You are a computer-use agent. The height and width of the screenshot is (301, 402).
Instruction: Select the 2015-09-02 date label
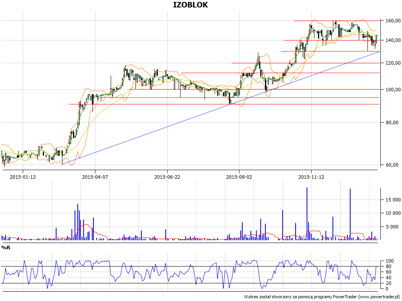click(x=239, y=177)
